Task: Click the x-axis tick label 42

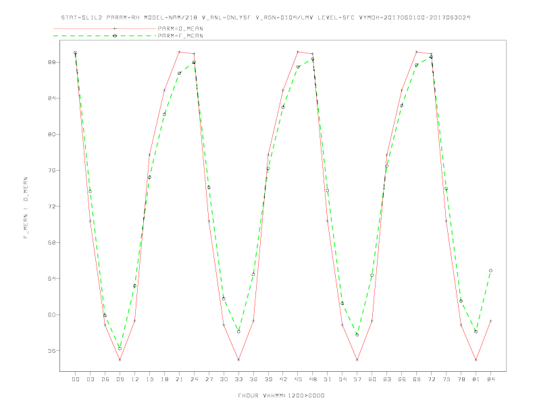Action: click(x=283, y=379)
